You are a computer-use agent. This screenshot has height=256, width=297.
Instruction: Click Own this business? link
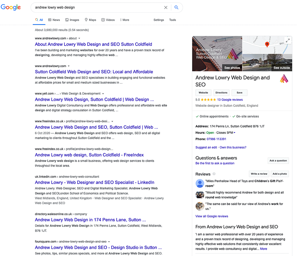pos(233,147)
